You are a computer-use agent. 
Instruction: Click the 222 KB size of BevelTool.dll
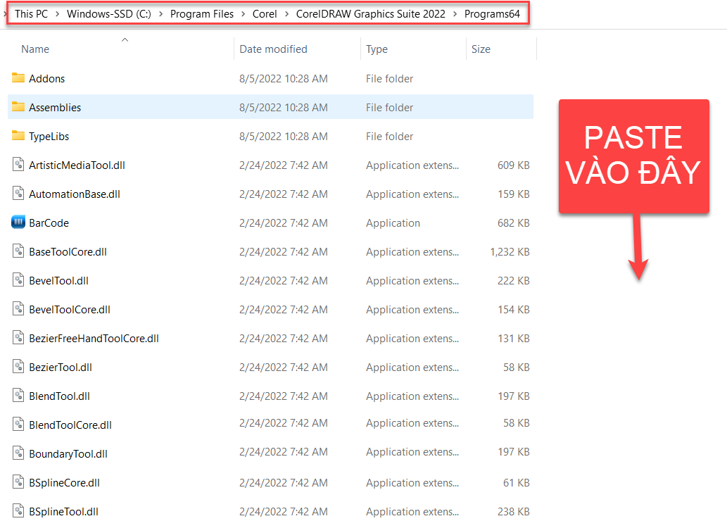[x=513, y=281]
